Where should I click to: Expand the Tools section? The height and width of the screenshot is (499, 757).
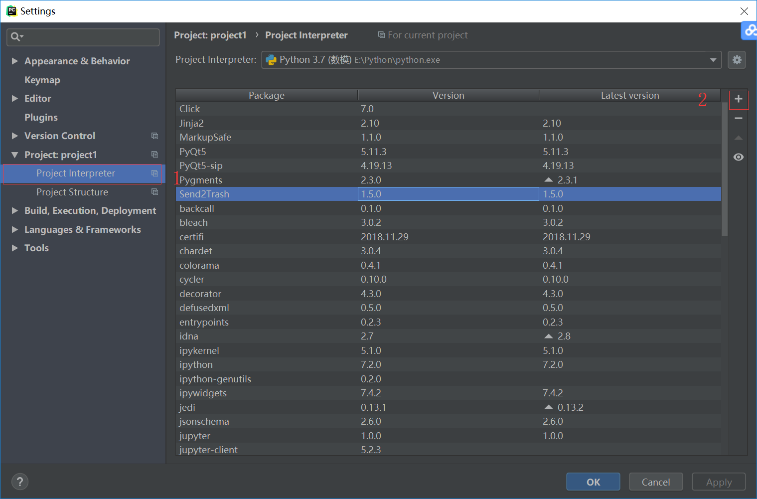coord(15,248)
